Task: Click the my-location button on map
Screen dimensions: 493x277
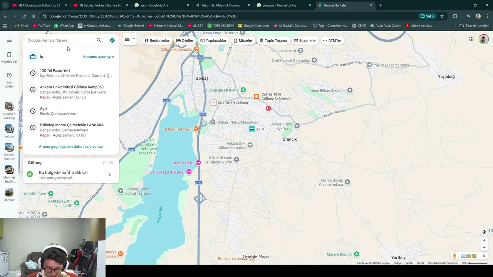Action: (x=484, y=232)
